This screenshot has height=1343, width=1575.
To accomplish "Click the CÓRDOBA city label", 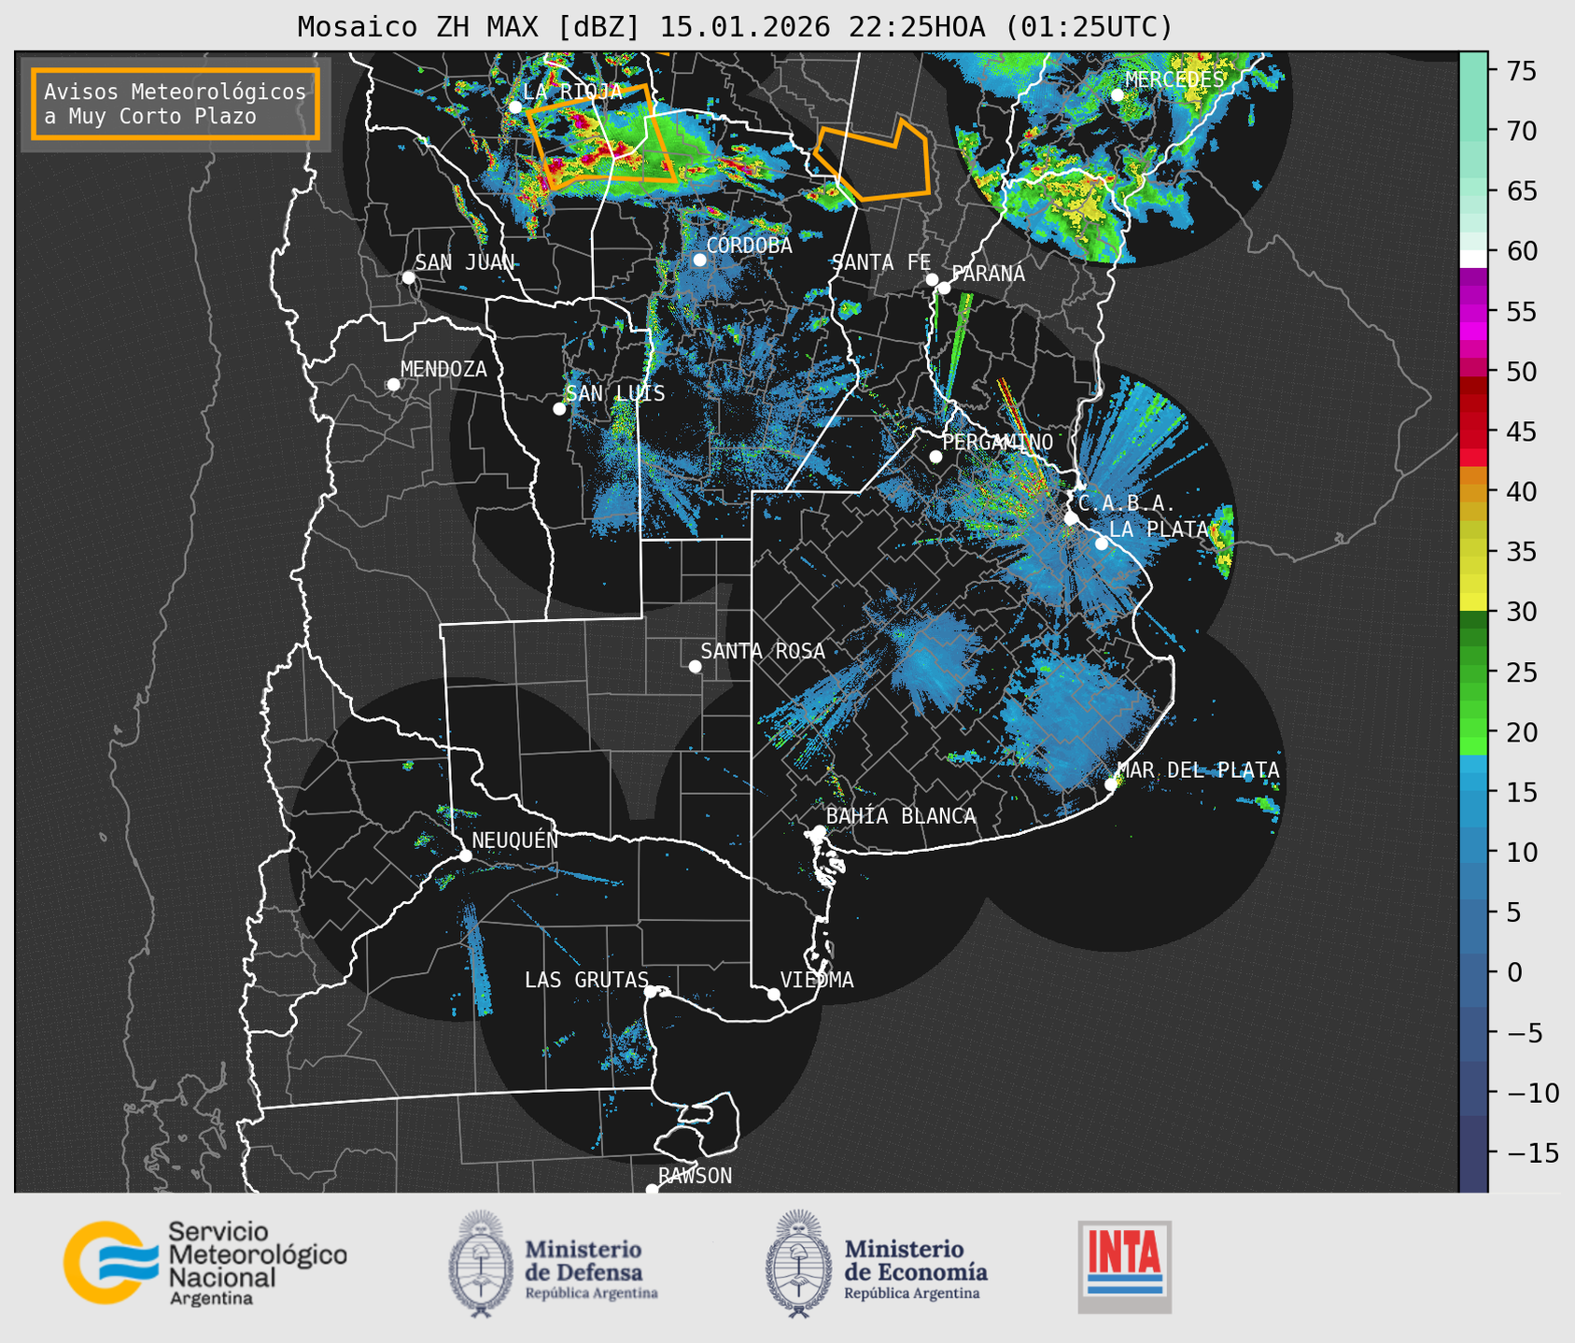I will tap(749, 246).
